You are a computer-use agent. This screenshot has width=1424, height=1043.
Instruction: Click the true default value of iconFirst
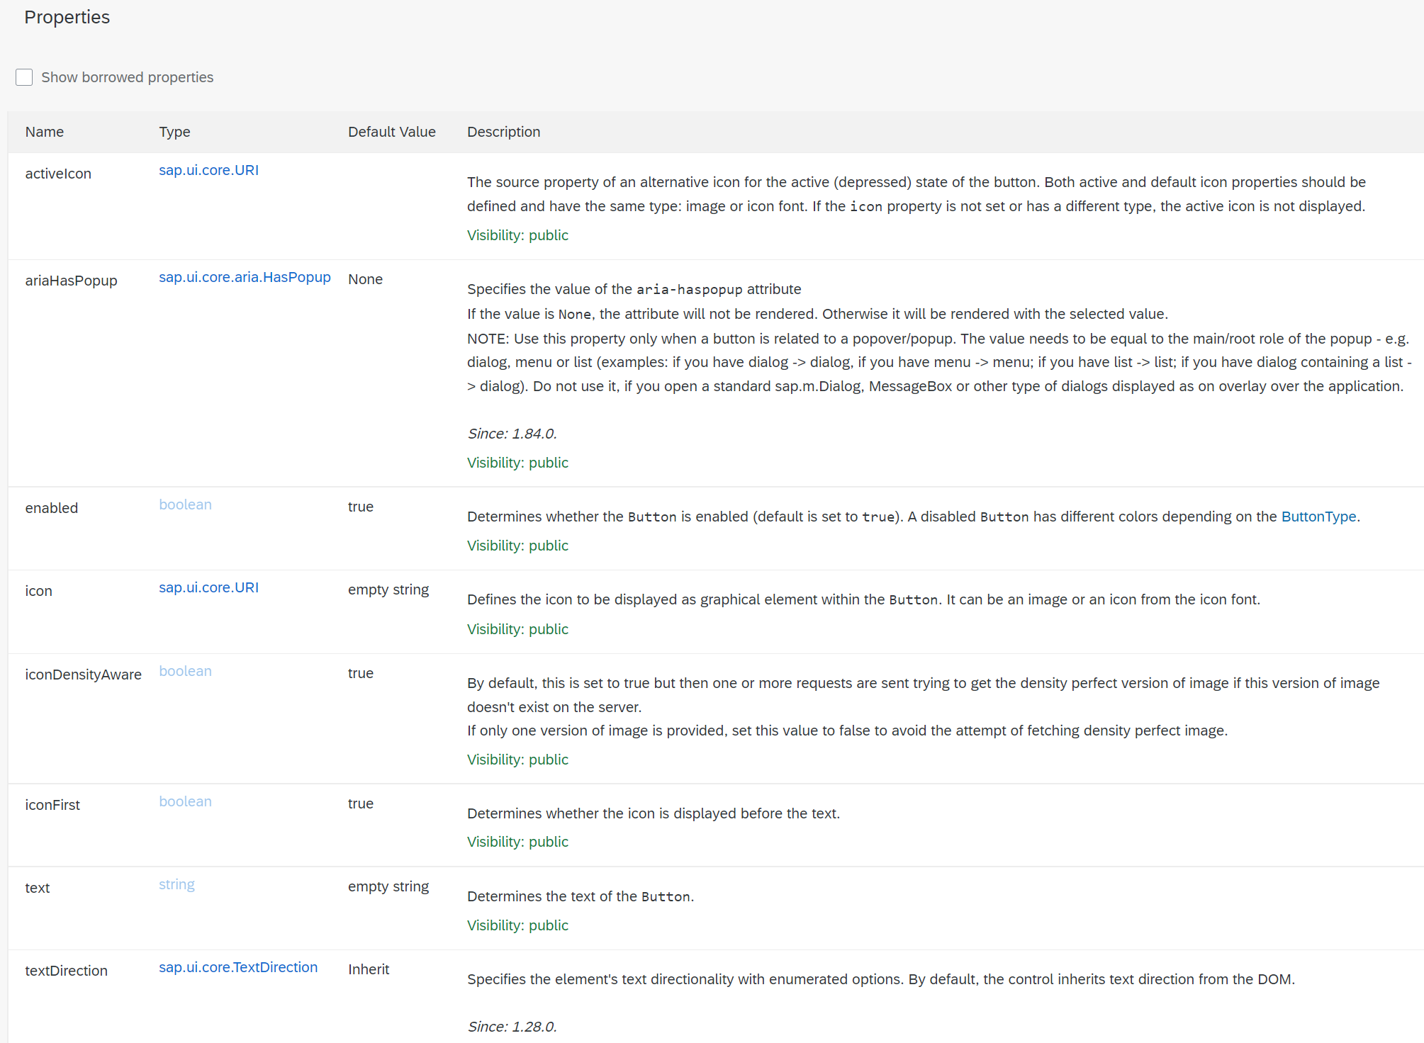click(x=361, y=804)
